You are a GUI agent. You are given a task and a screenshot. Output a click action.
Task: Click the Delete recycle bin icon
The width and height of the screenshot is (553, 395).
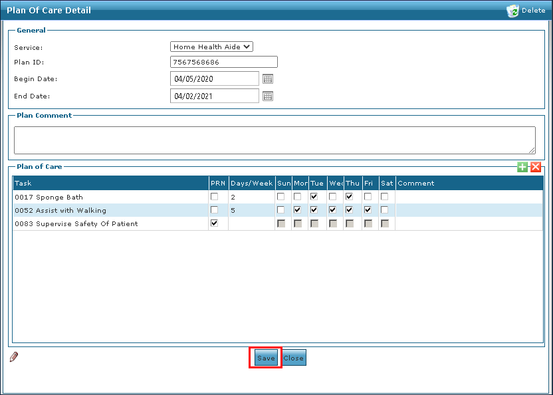click(x=512, y=11)
